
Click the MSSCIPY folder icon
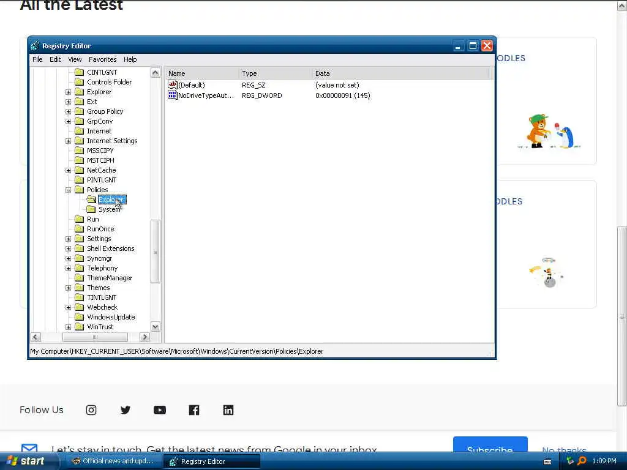(x=79, y=151)
